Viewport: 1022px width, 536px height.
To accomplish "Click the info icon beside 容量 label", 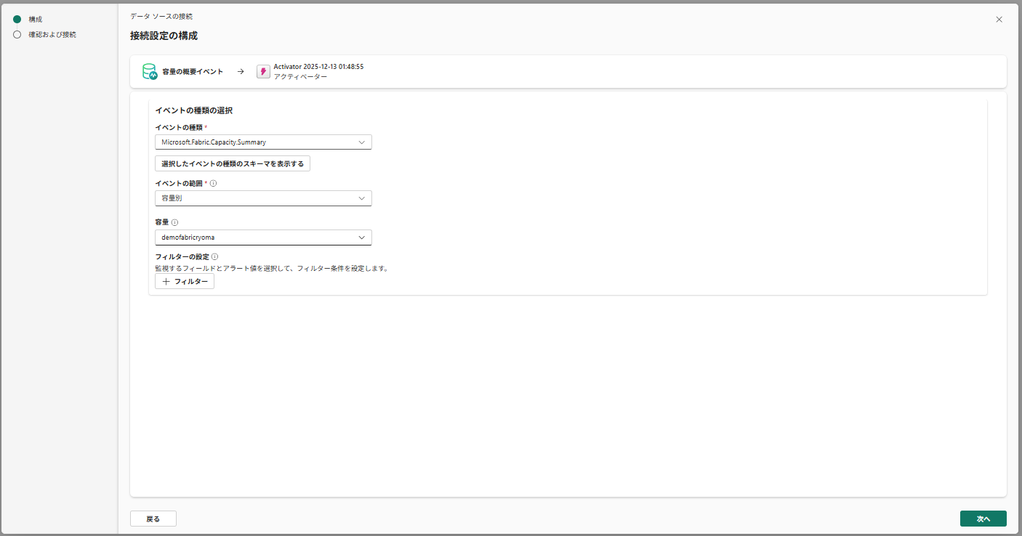I will click(x=175, y=223).
